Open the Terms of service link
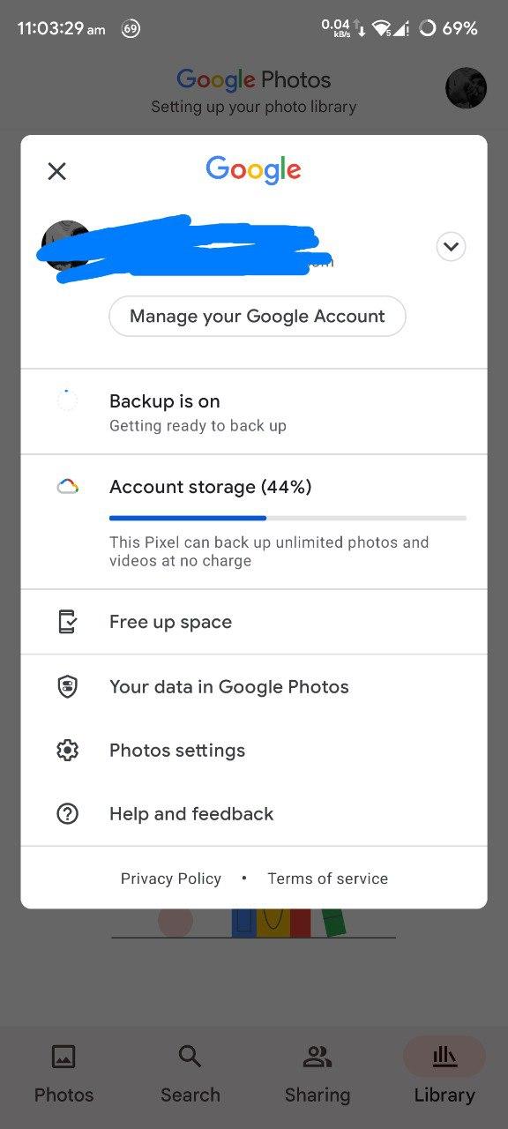 click(x=328, y=879)
